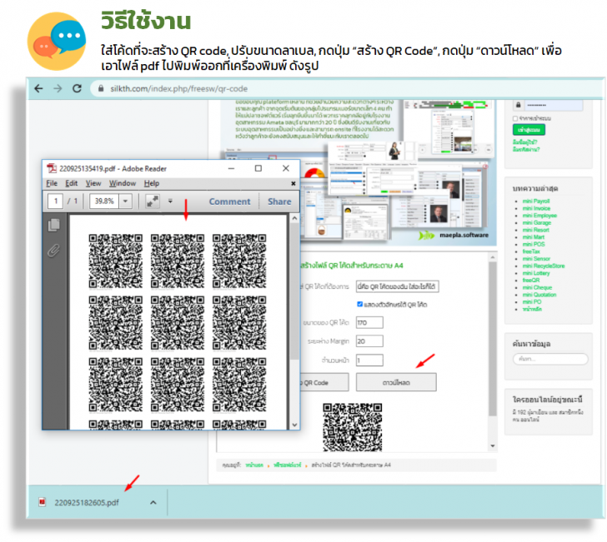This screenshot has width=607, height=542.
Task: Click the lock icon beside password field
Action: (x=519, y=105)
